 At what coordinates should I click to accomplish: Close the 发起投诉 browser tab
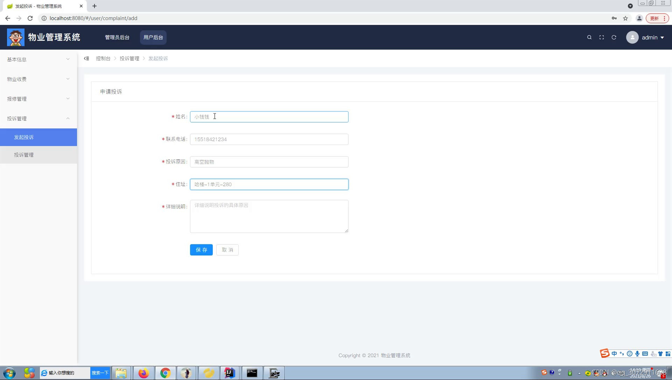point(81,6)
